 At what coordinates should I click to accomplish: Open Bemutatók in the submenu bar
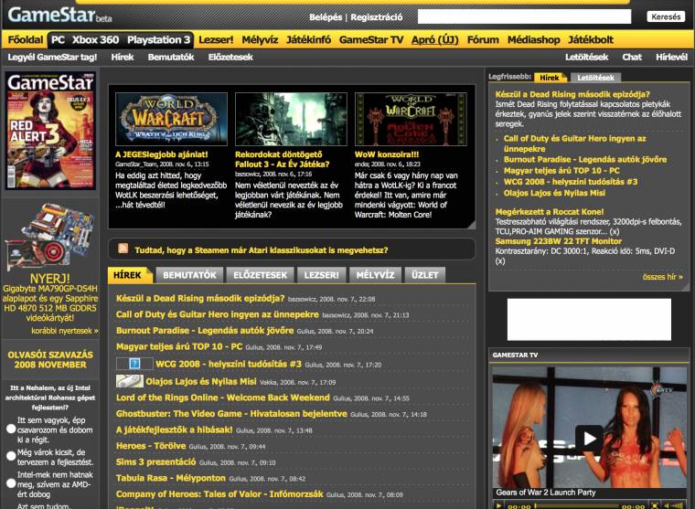171,58
